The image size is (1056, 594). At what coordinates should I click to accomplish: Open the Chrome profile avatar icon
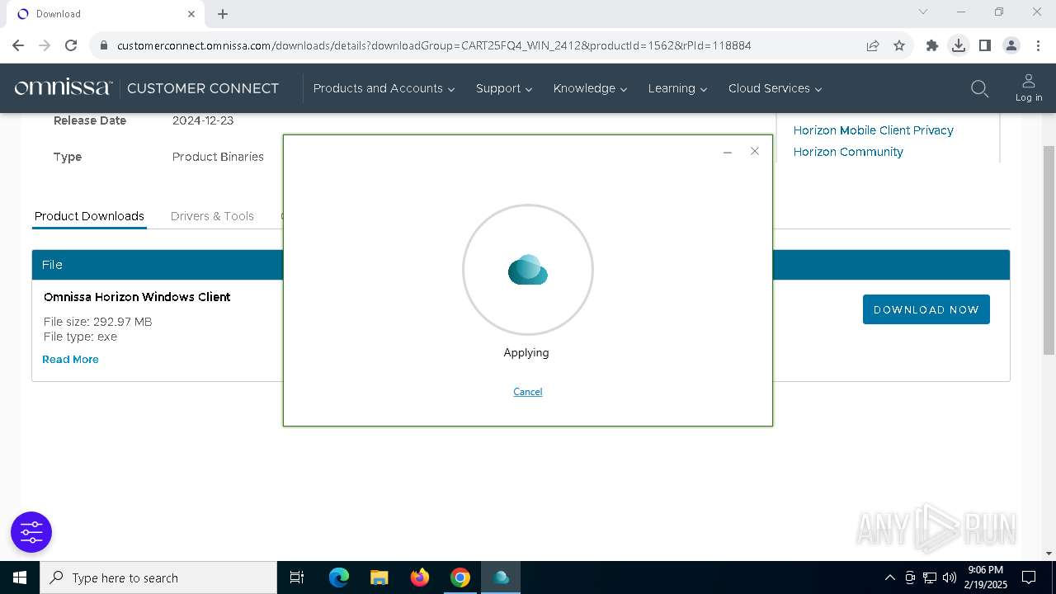[x=1011, y=45]
